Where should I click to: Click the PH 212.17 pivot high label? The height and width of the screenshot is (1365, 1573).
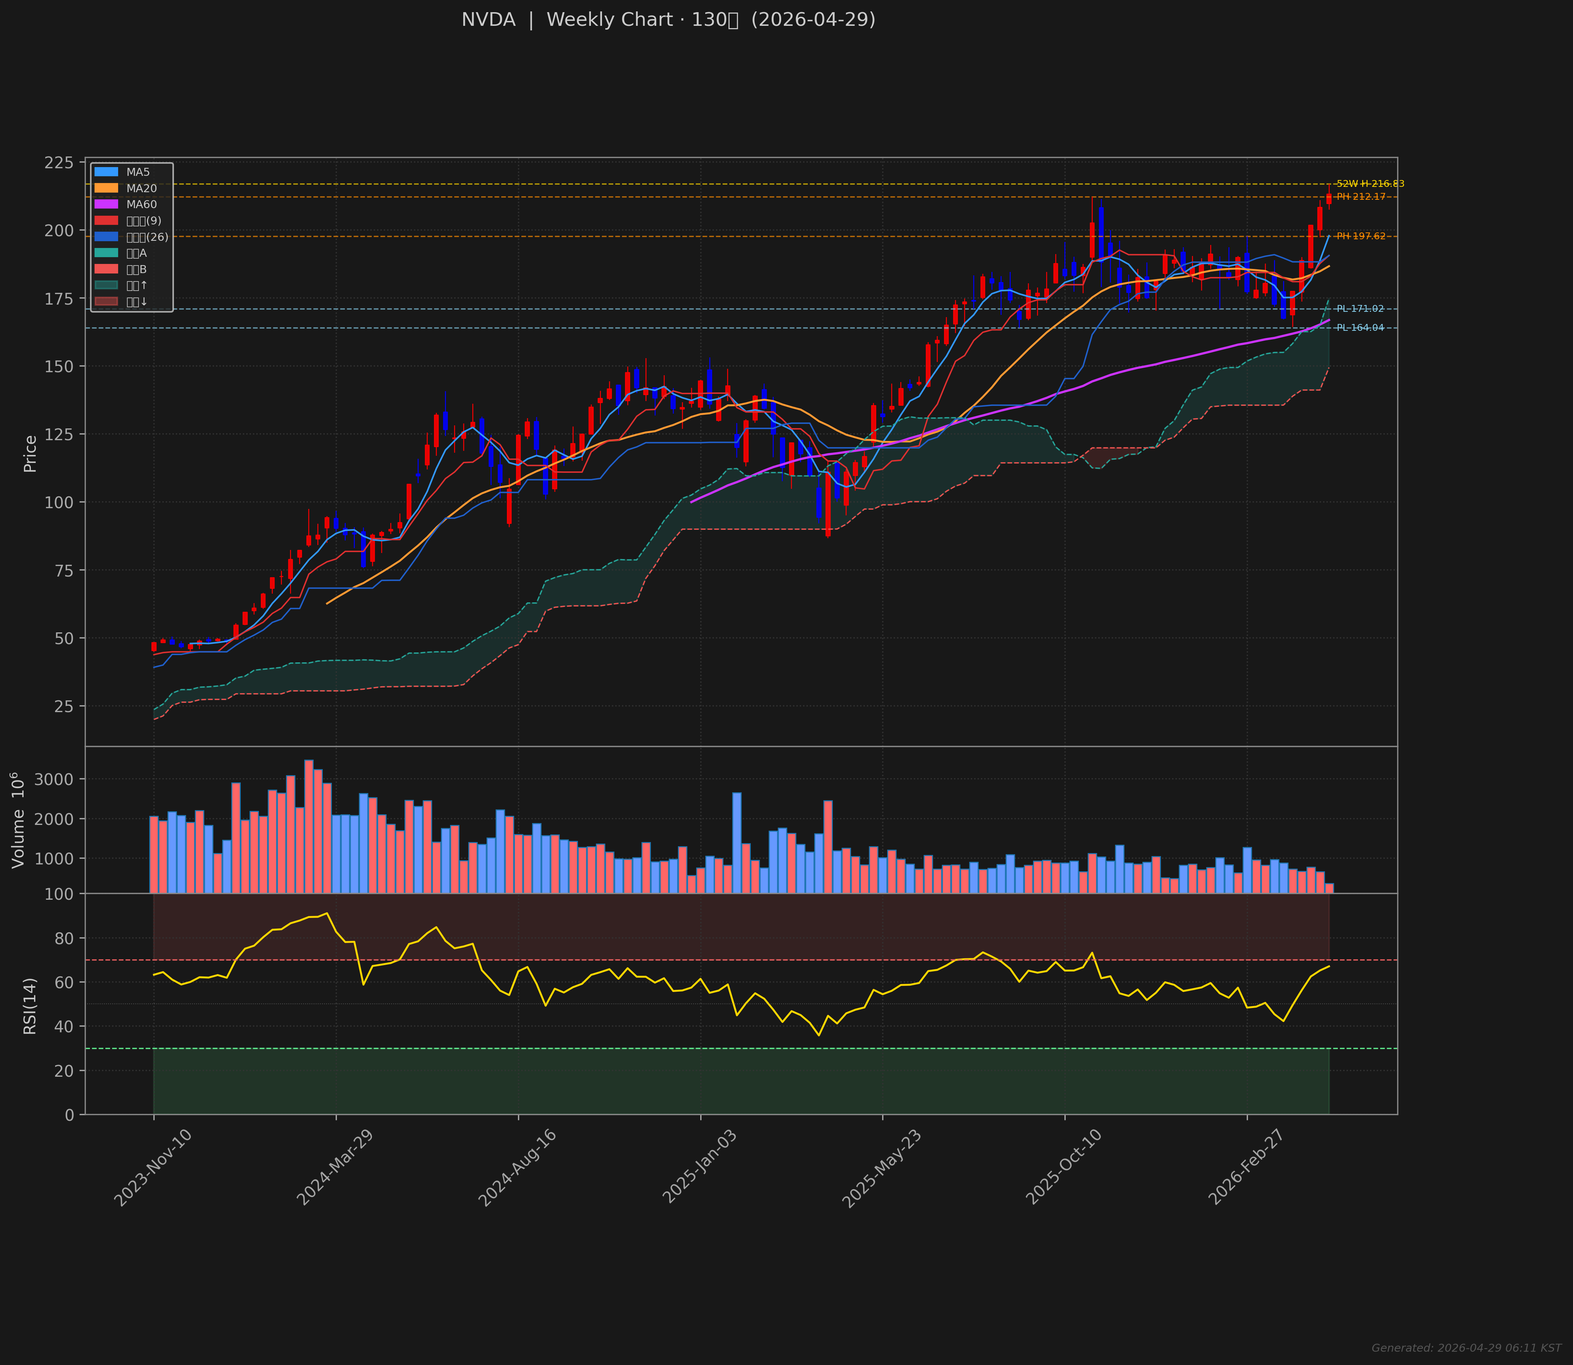coord(1360,196)
